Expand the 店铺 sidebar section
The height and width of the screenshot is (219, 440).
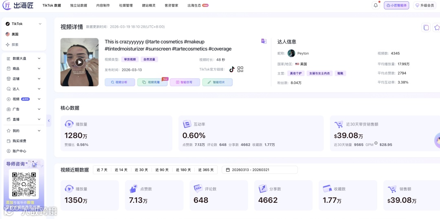(x=24, y=79)
